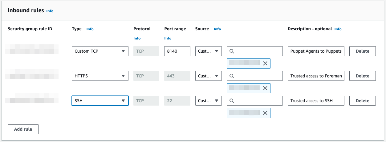Open Info link next to Type column

point(90,29)
